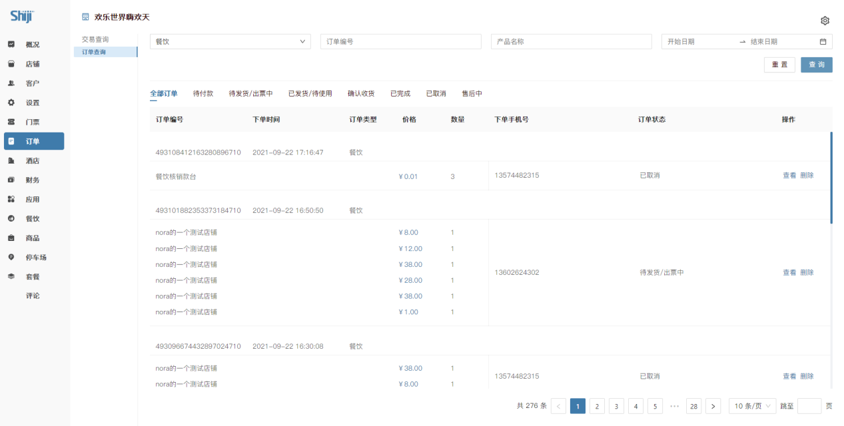Click the 商品 goods icon
The image size is (844, 426).
click(x=11, y=238)
